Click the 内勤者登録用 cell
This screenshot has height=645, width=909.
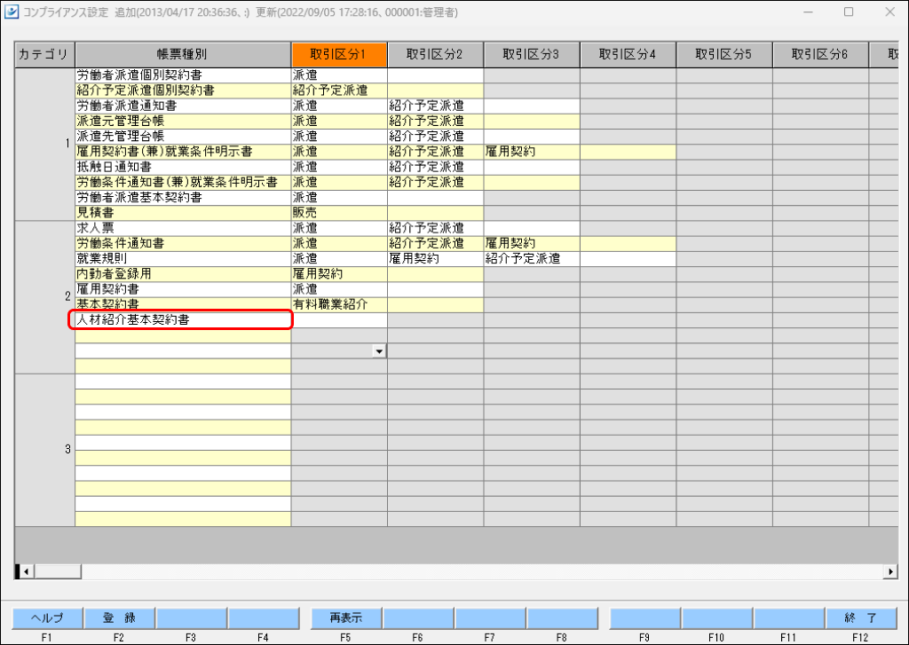[183, 274]
